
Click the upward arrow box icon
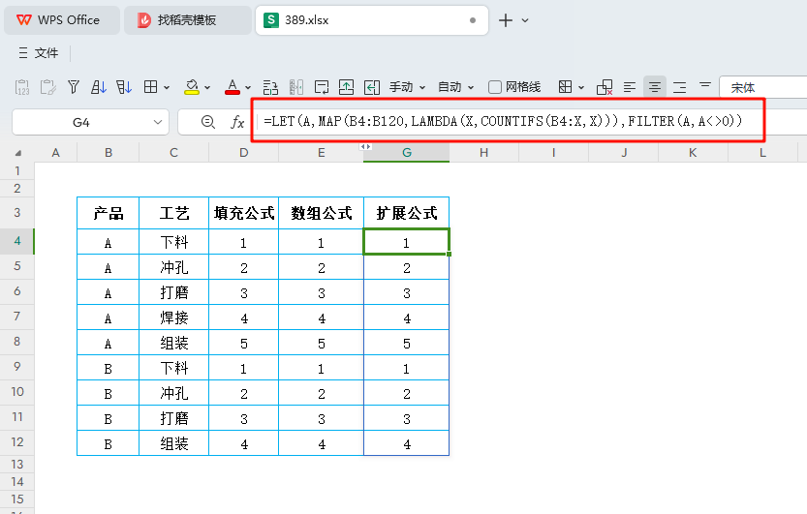click(347, 87)
